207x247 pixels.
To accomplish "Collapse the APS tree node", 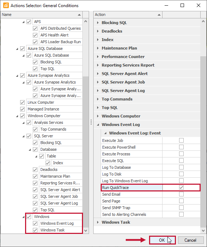I will click(23, 22).
